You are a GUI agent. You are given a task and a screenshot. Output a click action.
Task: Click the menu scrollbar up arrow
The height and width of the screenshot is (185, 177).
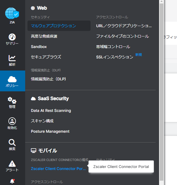[162, 1]
